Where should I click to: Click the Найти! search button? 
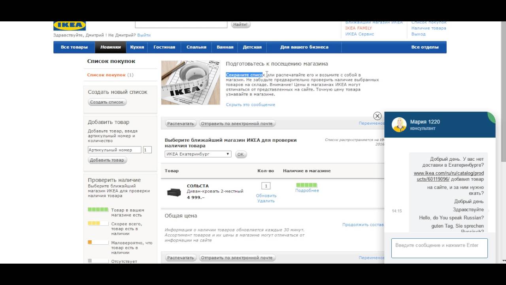[240, 25]
